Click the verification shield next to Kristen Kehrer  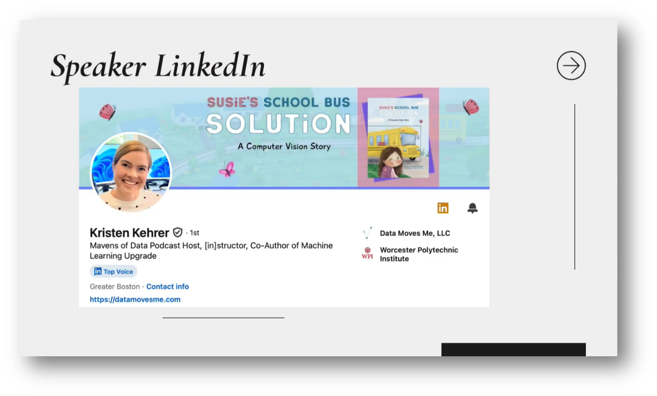(178, 232)
